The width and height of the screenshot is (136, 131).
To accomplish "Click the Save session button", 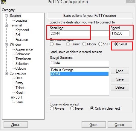I will (120, 79).
